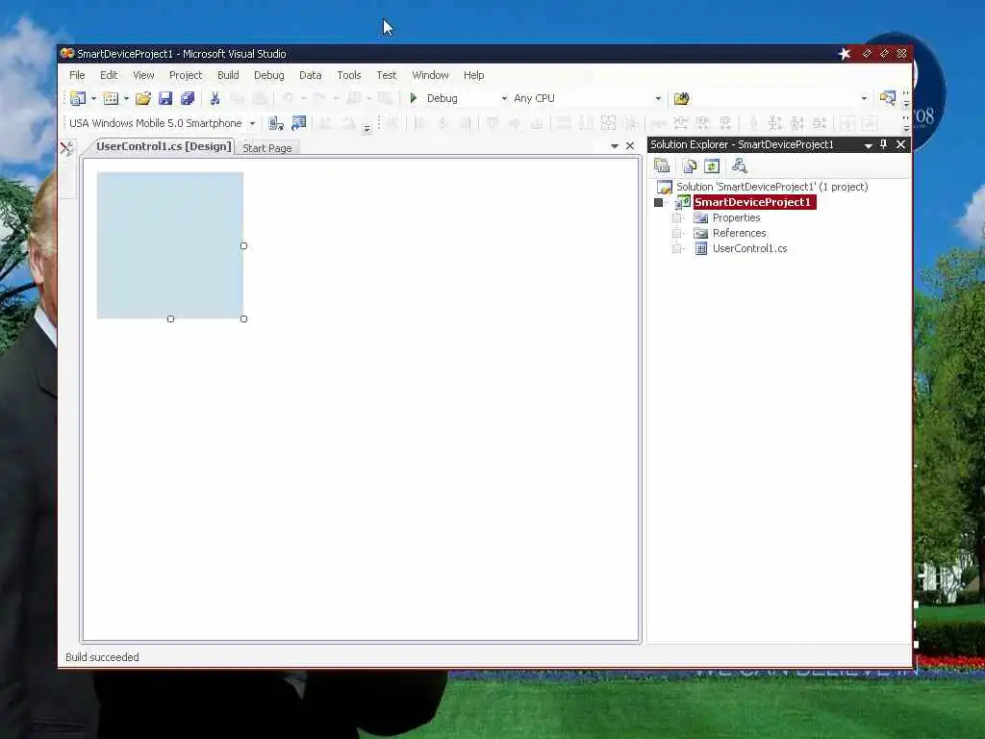Switch to the UserControl1.cs [Design] tab

[x=164, y=146]
